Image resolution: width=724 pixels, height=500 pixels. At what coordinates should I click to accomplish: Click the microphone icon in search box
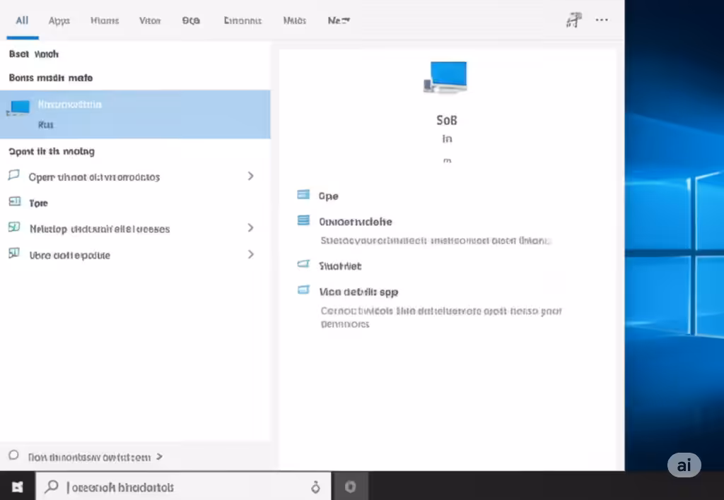(315, 487)
